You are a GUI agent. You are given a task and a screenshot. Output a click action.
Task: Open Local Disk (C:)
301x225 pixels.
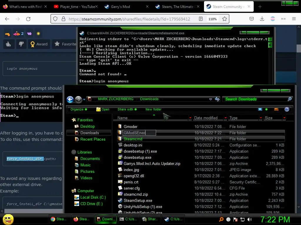click(x=93, y=197)
